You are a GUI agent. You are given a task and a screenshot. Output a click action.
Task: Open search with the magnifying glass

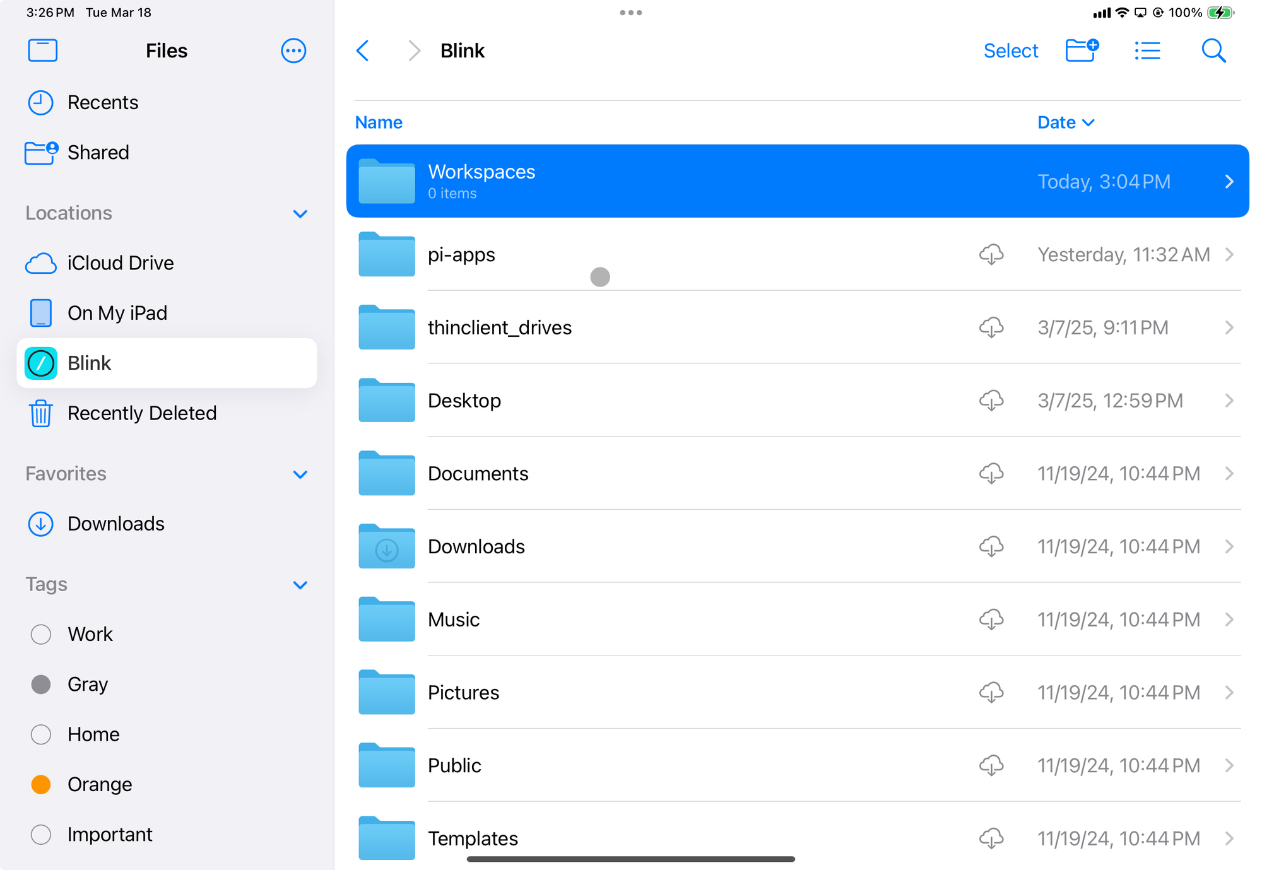point(1213,50)
